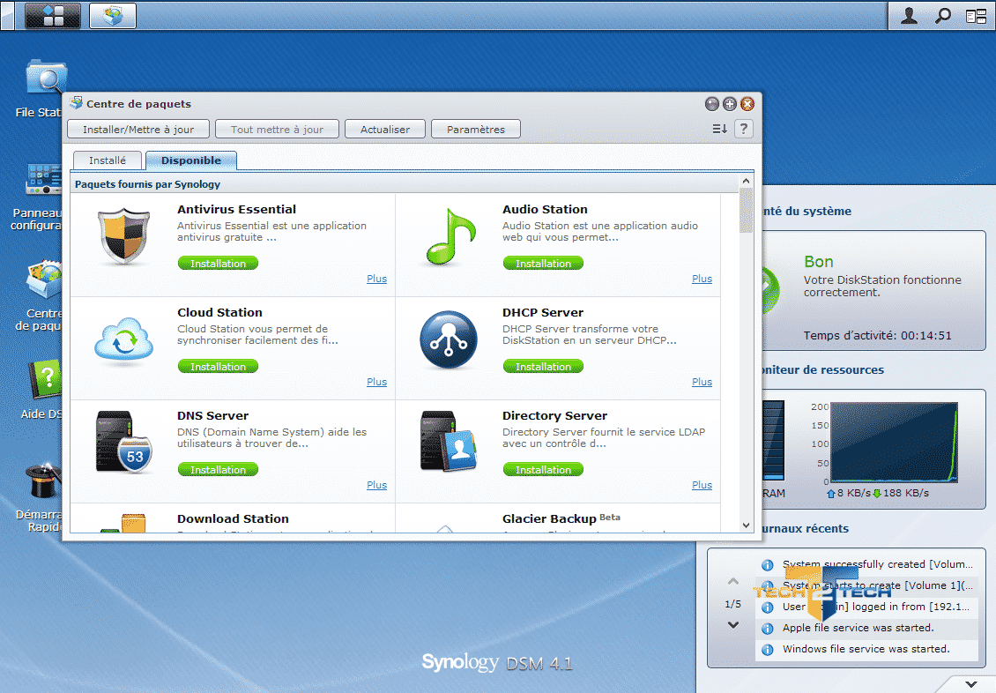Click the Actualiser button
The height and width of the screenshot is (693, 996).
pos(385,129)
